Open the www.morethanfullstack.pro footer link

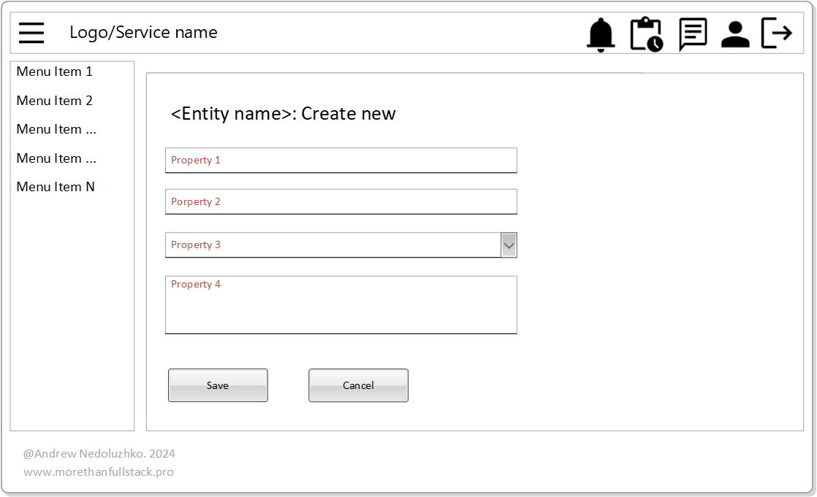tap(99, 472)
